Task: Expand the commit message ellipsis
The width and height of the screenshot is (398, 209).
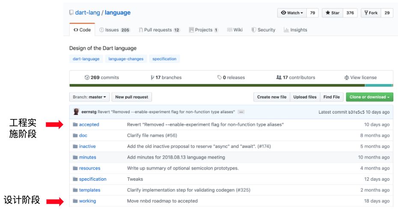Action: tap(241, 112)
